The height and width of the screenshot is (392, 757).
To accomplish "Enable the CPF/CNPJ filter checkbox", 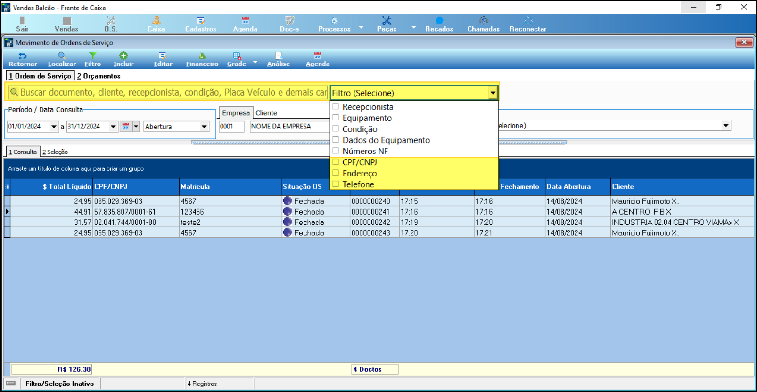I will (336, 162).
